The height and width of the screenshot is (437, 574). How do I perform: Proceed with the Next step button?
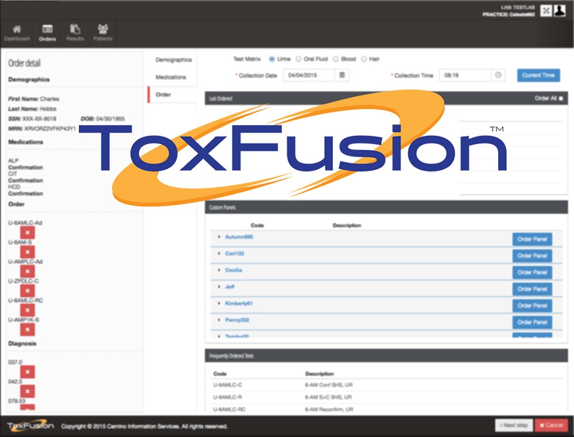coord(514,426)
